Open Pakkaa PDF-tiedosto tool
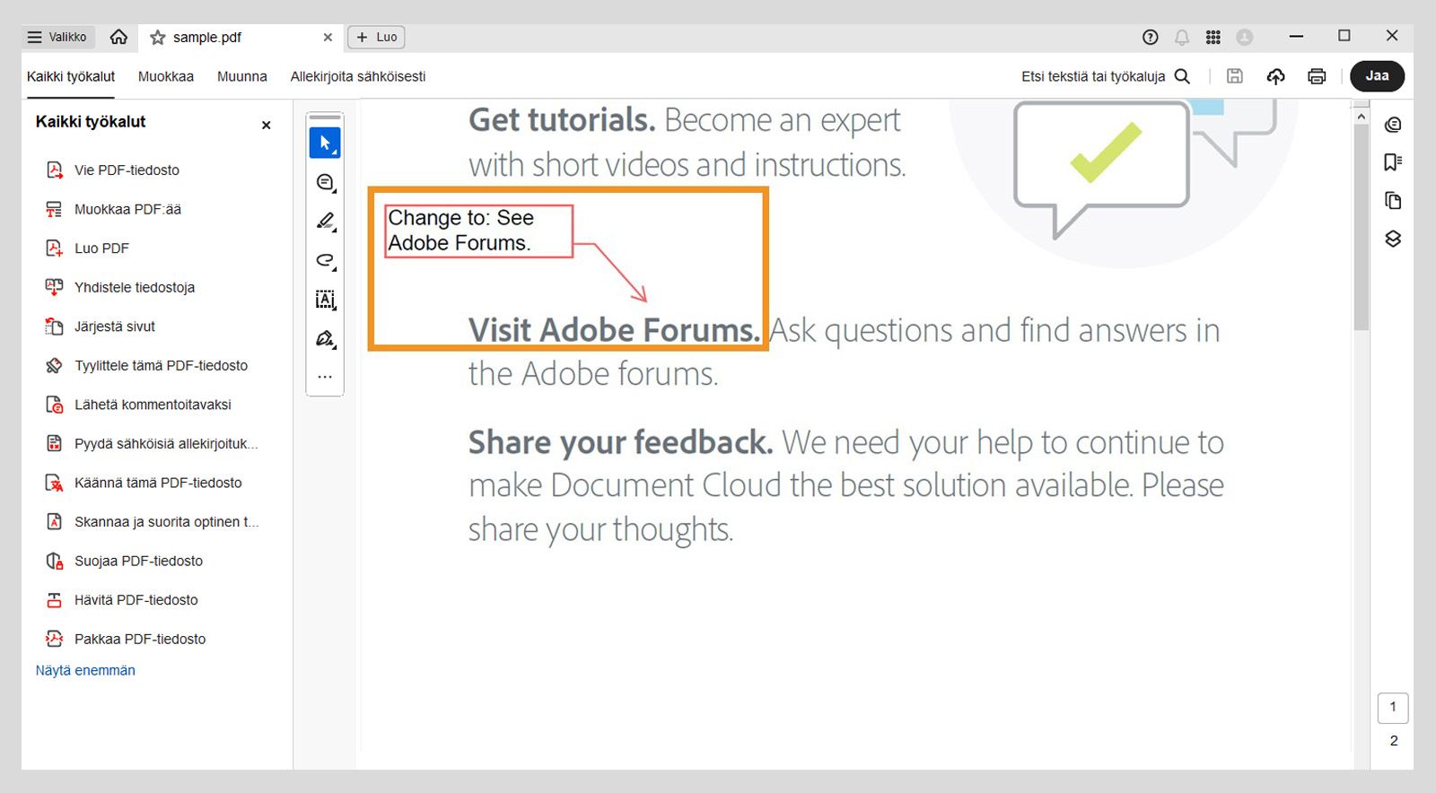Image resolution: width=1436 pixels, height=793 pixels. [x=140, y=639]
